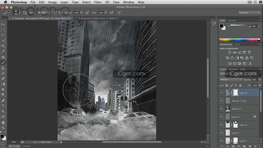Add a Brightness/Contrast adjustment

click(230, 52)
